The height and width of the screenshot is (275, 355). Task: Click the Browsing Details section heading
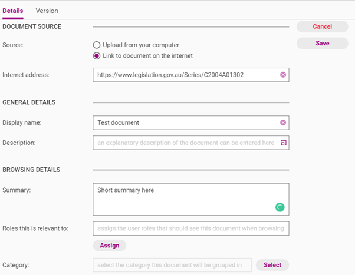coord(31,170)
